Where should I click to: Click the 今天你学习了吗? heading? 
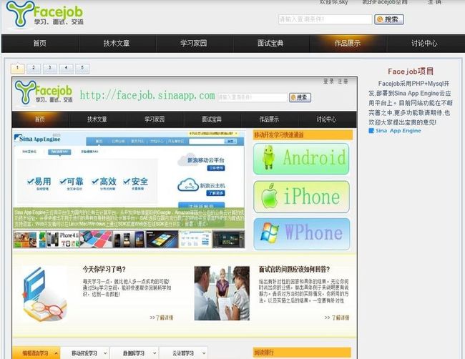coord(104,269)
